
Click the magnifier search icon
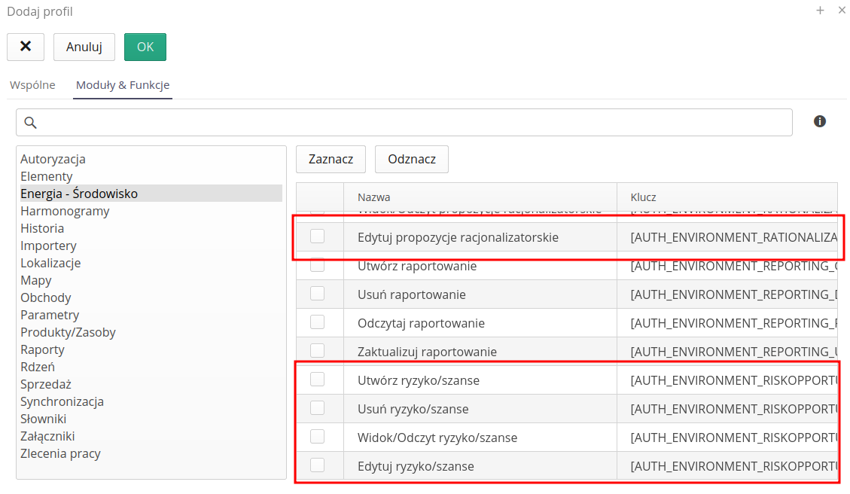[31, 122]
